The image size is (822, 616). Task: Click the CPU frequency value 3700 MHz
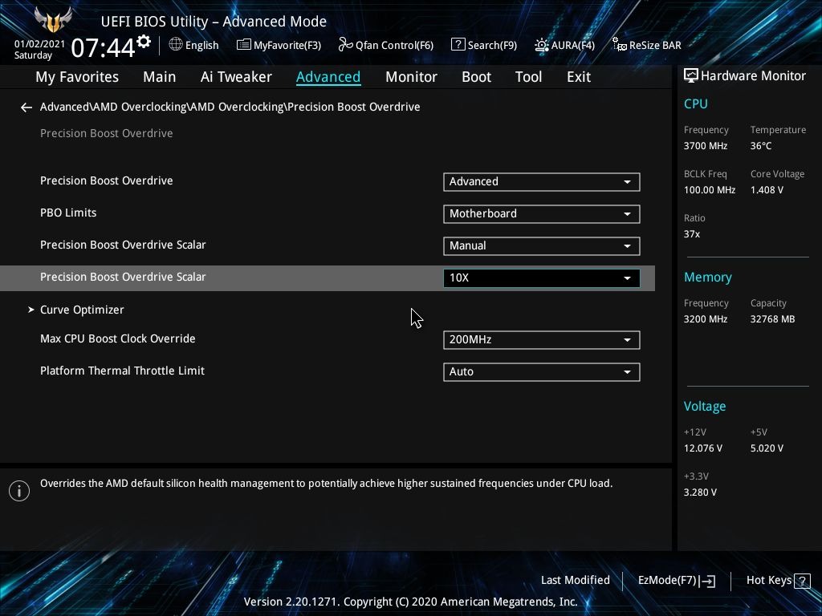(x=705, y=146)
